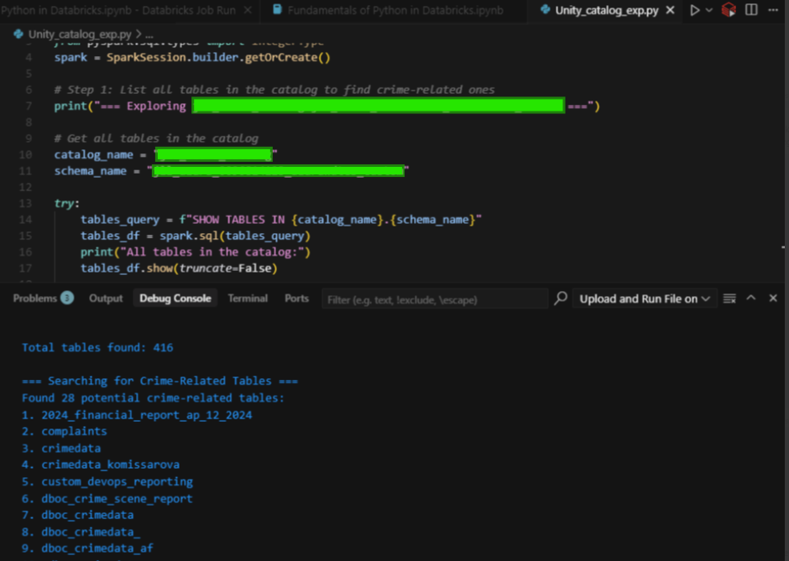Open the Terminal panel tab

click(x=248, y=299)
